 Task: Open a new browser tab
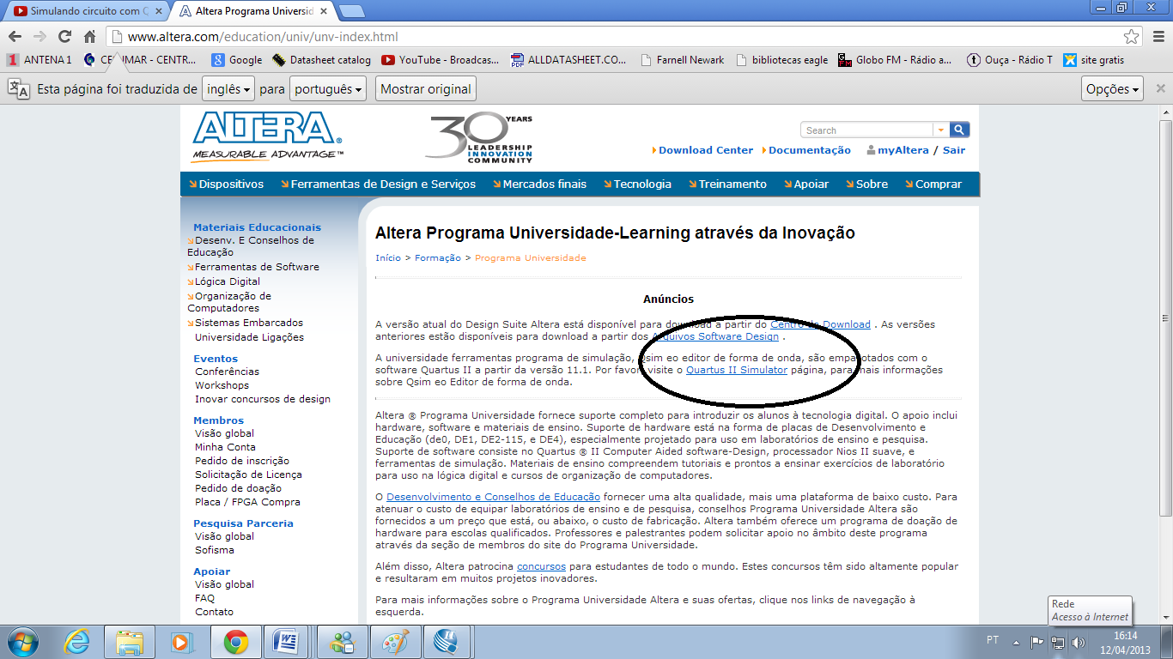pyautogui.click(x=351, y=11)
